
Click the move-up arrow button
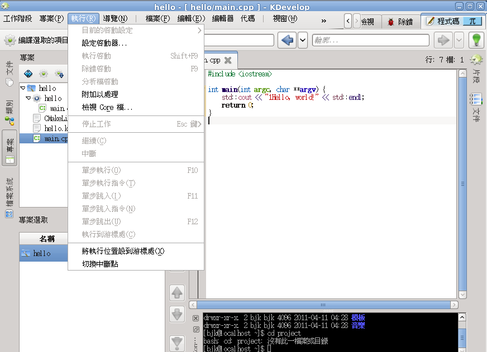coord(177,292)
